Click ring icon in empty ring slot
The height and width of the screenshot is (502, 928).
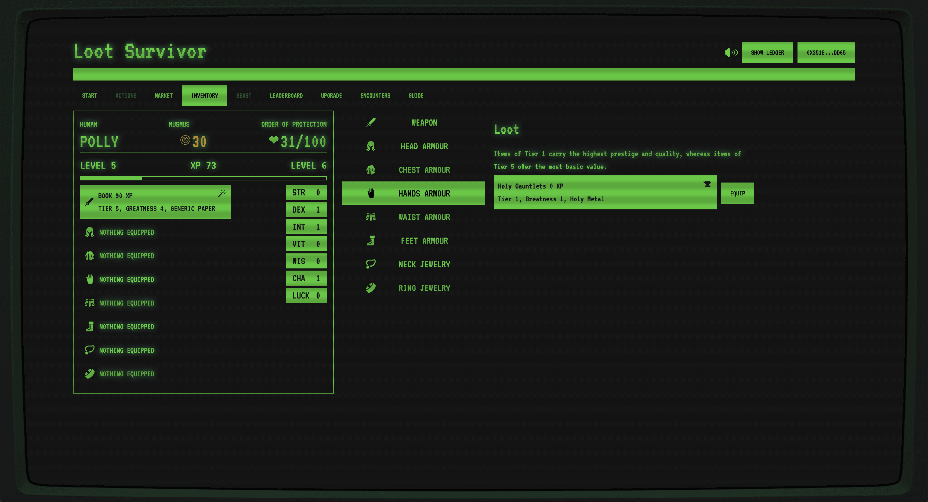point(90,373)
